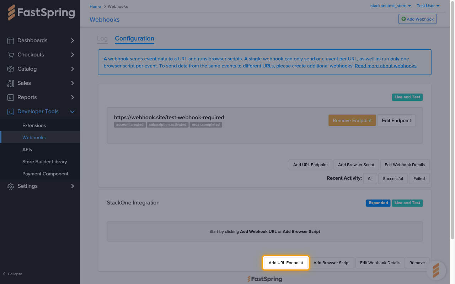This screenshot has height=284, width=455.
Task: Click the Dashboards sidebar icon
Action: tap(11, 40)
